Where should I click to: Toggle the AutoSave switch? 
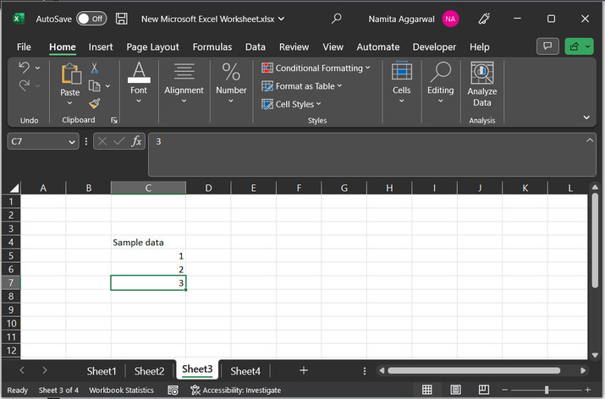tap(91, 18)
